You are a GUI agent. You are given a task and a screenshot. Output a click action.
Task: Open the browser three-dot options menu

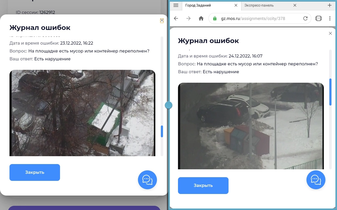pos(330,18)
